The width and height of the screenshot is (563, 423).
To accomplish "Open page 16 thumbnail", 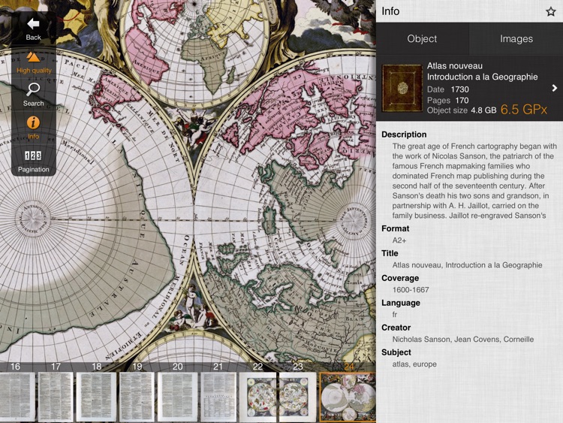I will pyautogui.click(x=17, y=397).
